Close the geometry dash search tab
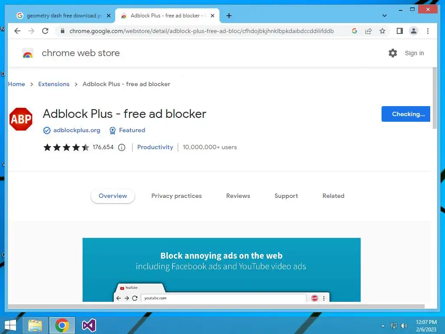Image resolution: width=445 pixels, height=334 pixels. [x=108, y=16]
